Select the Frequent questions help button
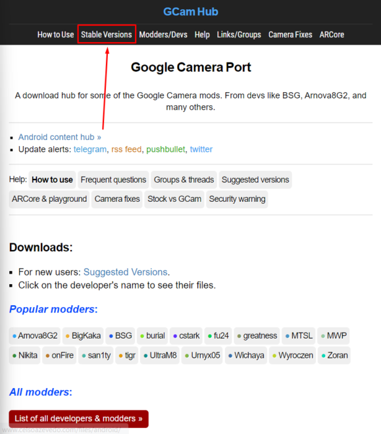This screenshot has width=381, height=434. pos(113,180)
